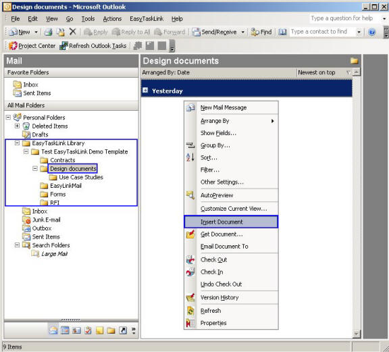
Task: Click the Print icon in toolbar
Action: [49, 32]
